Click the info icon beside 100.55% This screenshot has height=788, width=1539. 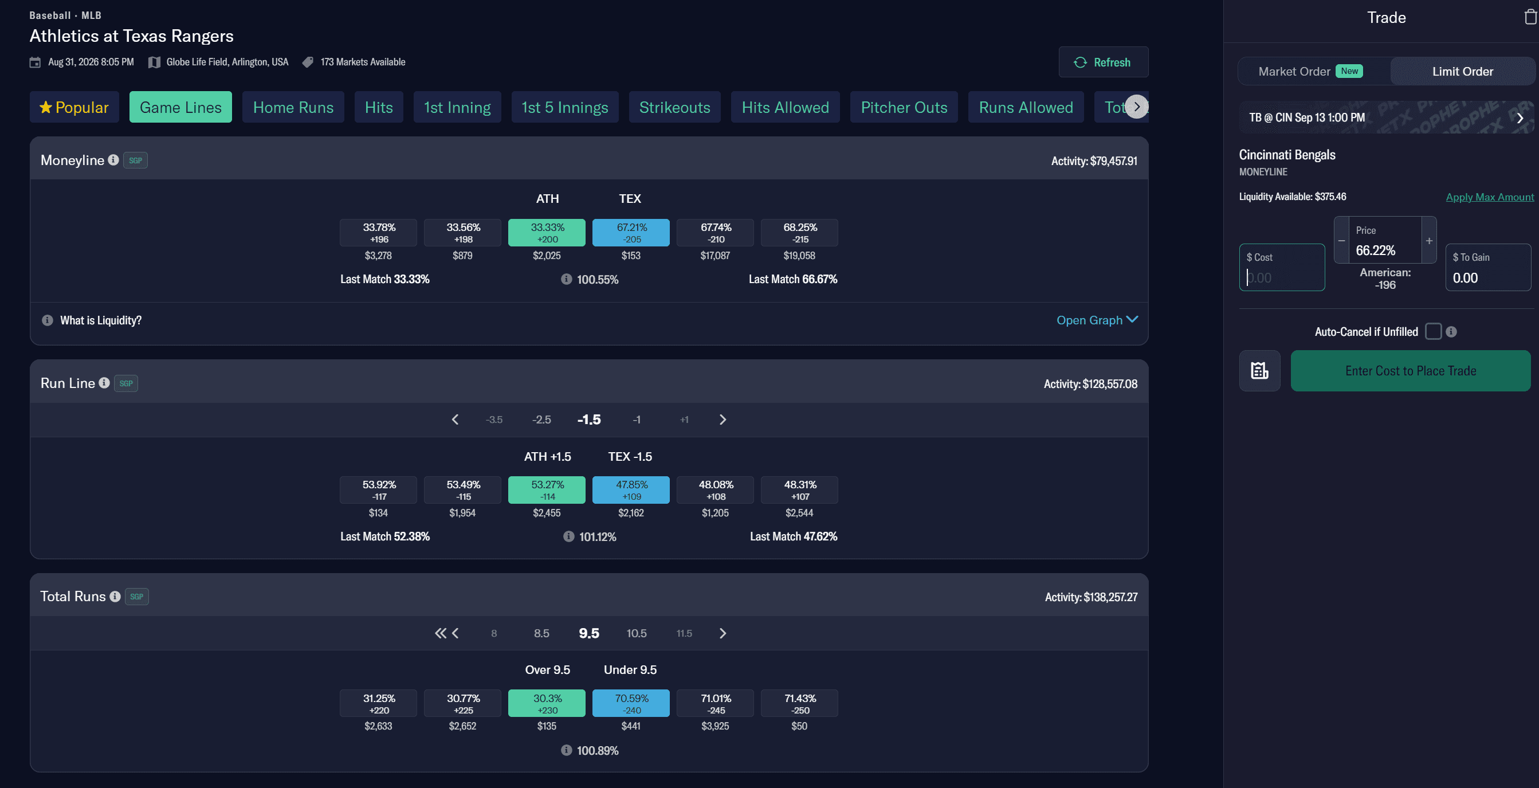(x=566, y=279)
